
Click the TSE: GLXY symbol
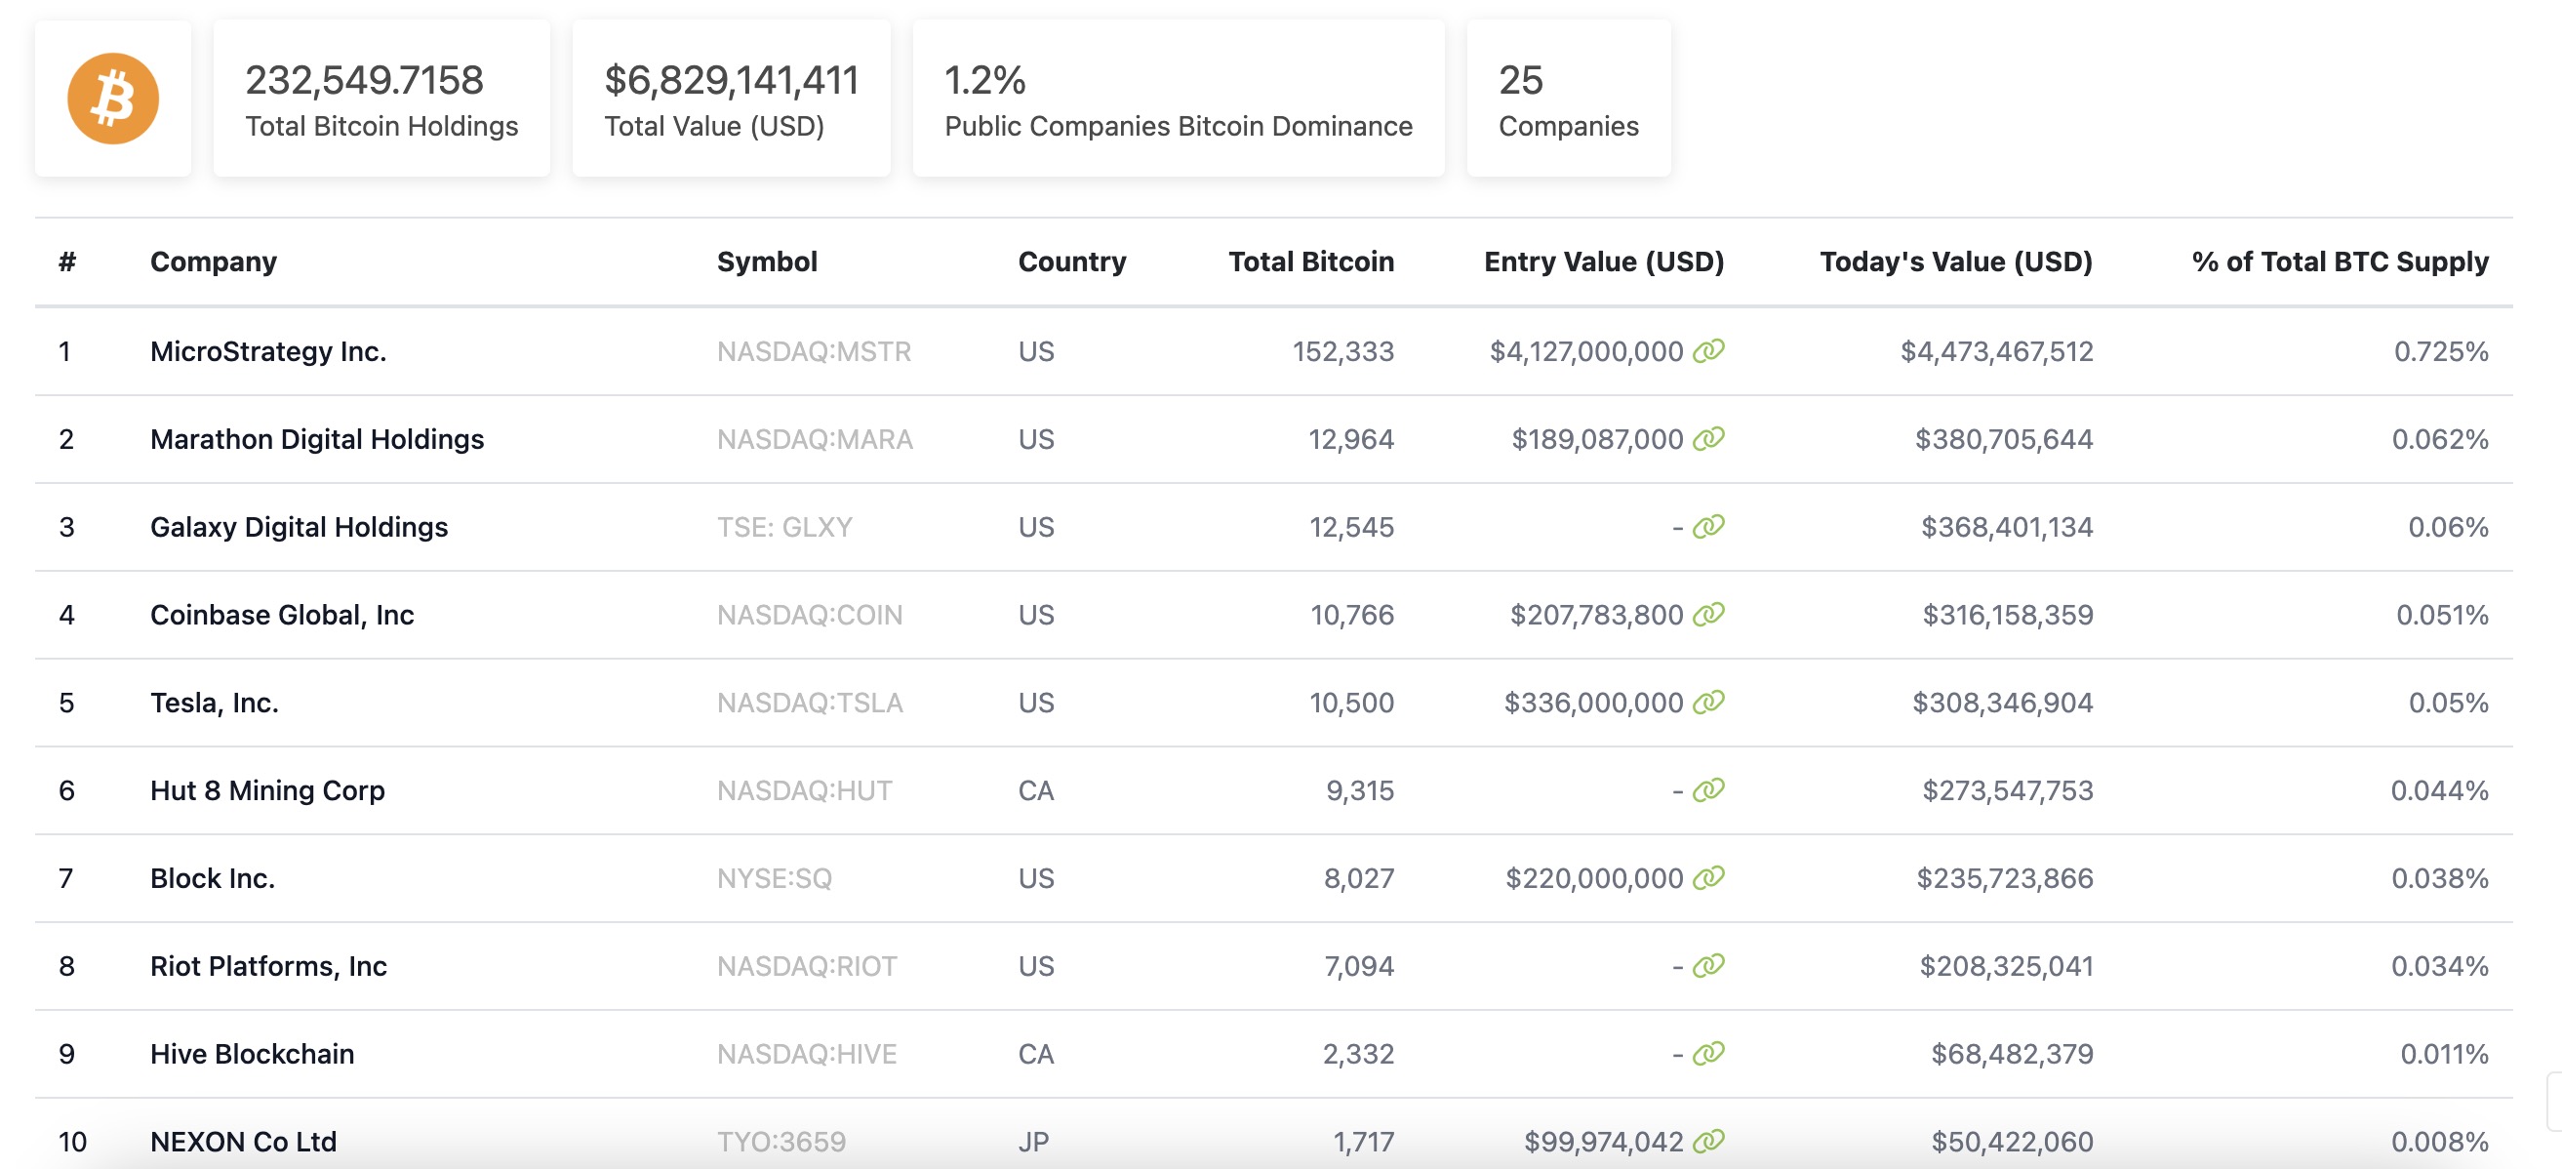click(x=784, y=526)
